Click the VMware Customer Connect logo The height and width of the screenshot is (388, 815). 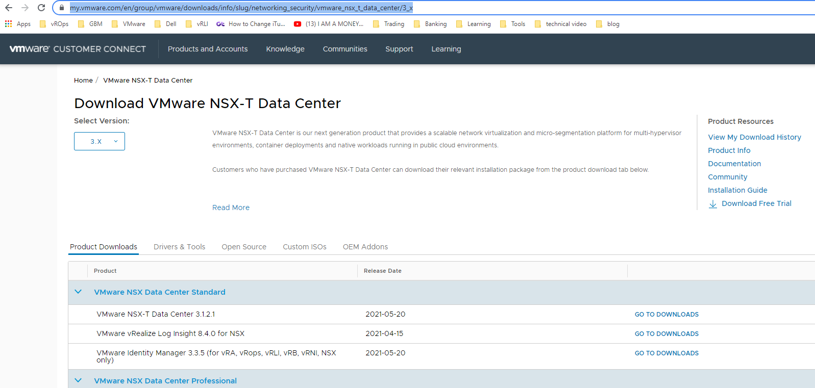(x=78, y=49)
